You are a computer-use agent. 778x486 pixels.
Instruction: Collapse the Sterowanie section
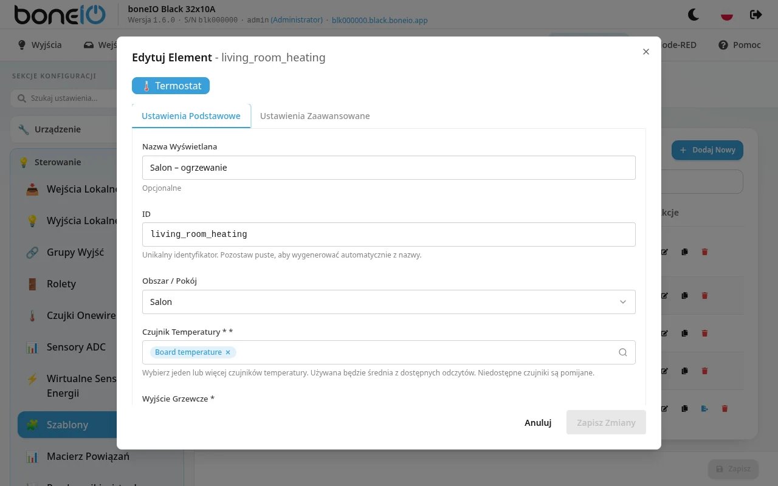point(63,162)
